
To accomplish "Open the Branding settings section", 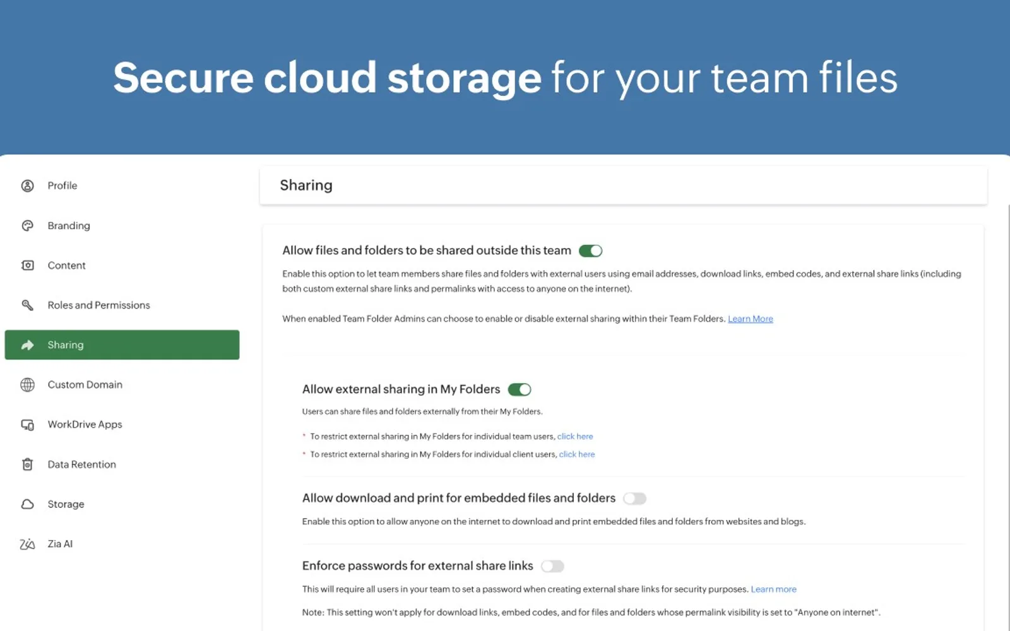I will 122,225.
